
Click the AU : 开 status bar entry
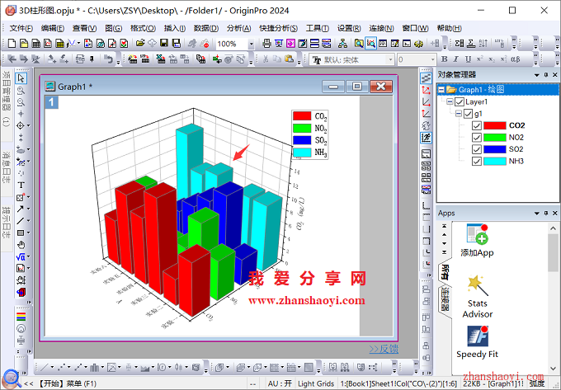pos(280,383)
